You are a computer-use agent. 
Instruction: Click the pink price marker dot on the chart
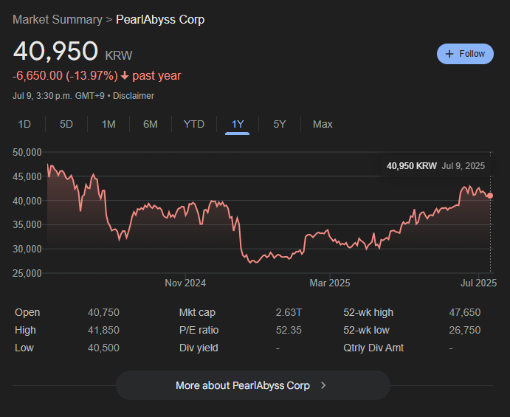point(490,196)
